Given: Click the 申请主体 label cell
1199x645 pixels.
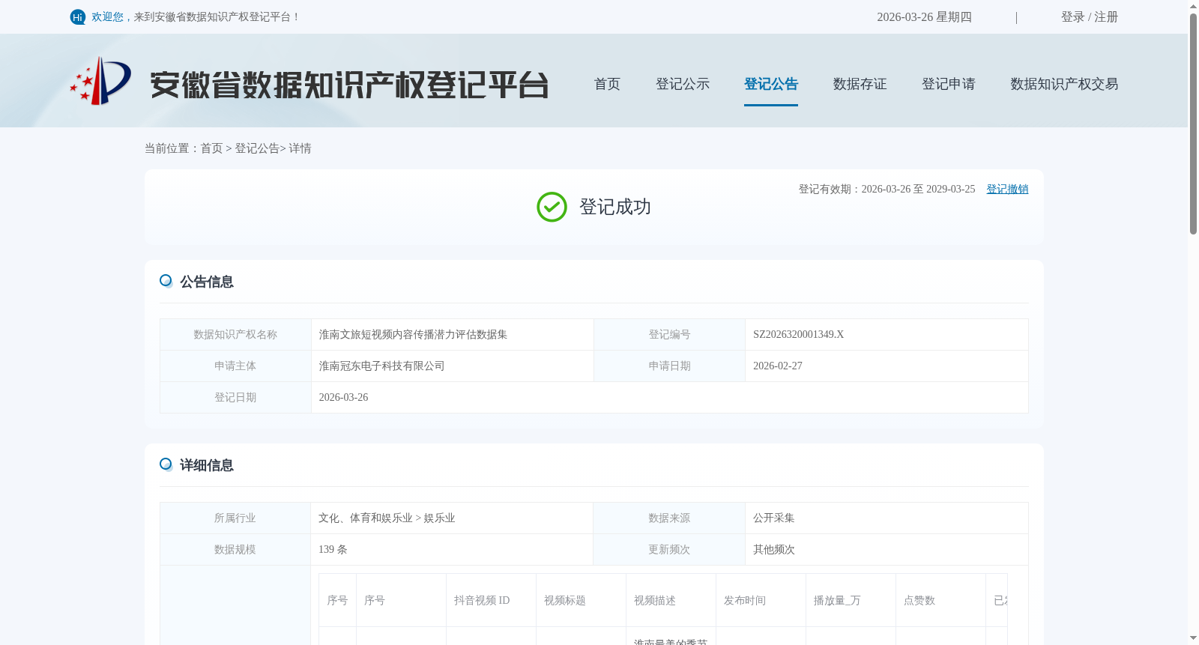Looking at the screenshot, I should click(235, 366).
